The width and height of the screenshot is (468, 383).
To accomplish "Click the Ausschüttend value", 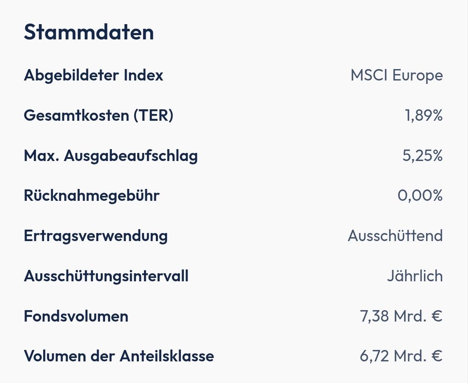I will pyautogui.click(x=395, y=236).
